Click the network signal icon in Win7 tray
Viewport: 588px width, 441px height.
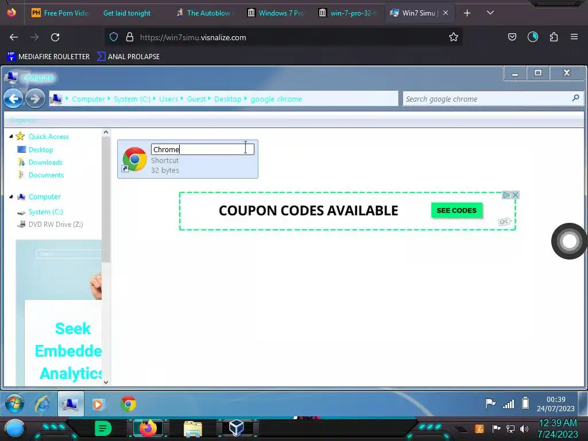click(509, 404)
